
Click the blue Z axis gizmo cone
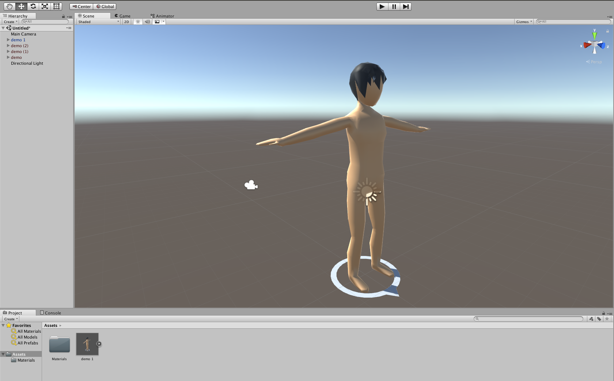(x=602, y=45)
